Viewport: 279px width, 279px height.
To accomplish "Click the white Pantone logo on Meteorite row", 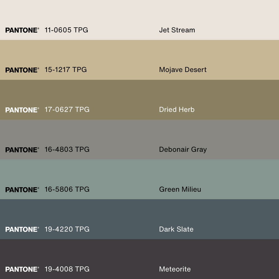I will coord(22,269).
